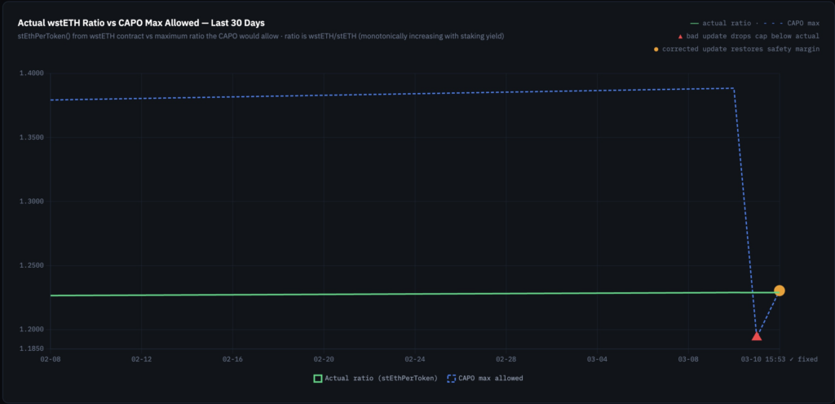Click the red triangle bad update marker
Viewport: 835px width, 404px height.
(756, 335)
